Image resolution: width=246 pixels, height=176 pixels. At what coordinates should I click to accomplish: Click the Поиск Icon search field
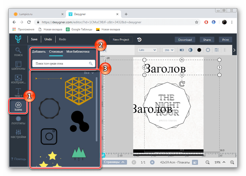click(x=64, y=63)
